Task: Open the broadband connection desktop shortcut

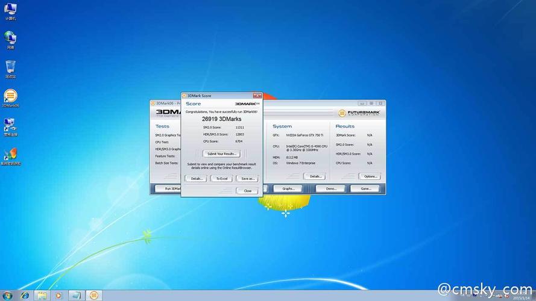Action: [10, 127]
